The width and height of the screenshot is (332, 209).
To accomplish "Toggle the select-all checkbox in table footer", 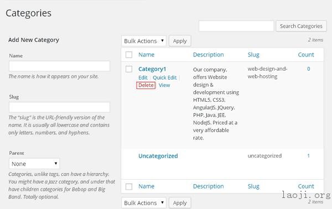I will (129, 186).
